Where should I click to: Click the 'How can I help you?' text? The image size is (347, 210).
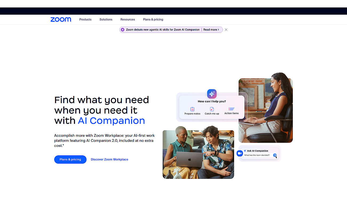click(x=212, y=102)
